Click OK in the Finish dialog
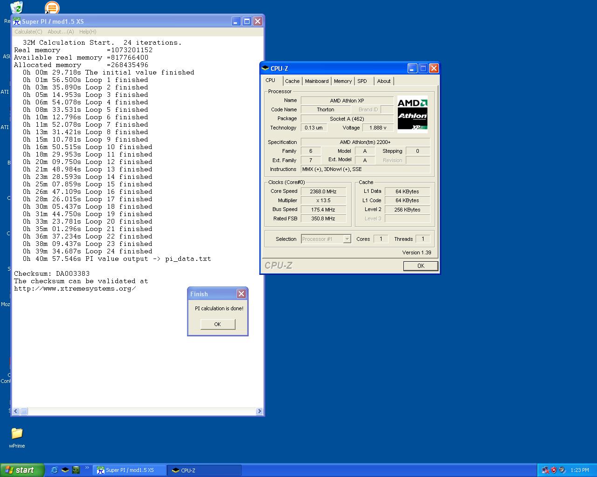 tap(218, 324)
